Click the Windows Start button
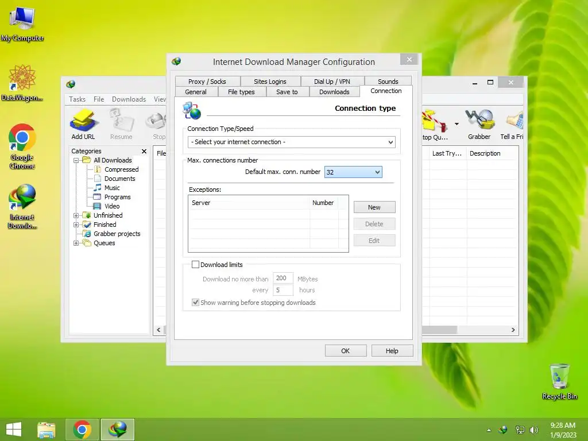 [14, 430]
